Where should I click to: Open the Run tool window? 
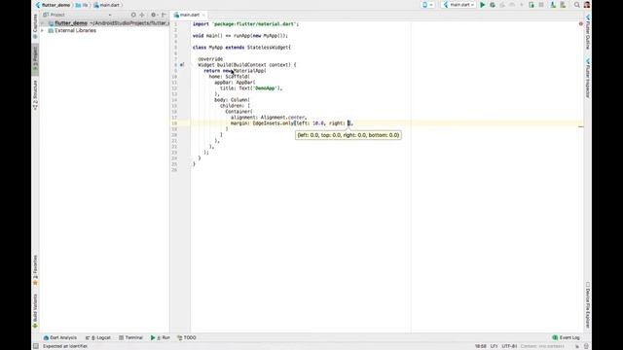click(x=160, y=337)
